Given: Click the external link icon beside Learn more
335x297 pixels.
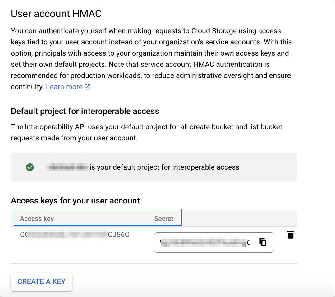Looking at the screenshot, I should pyautogui.click(x=88, y=87).
